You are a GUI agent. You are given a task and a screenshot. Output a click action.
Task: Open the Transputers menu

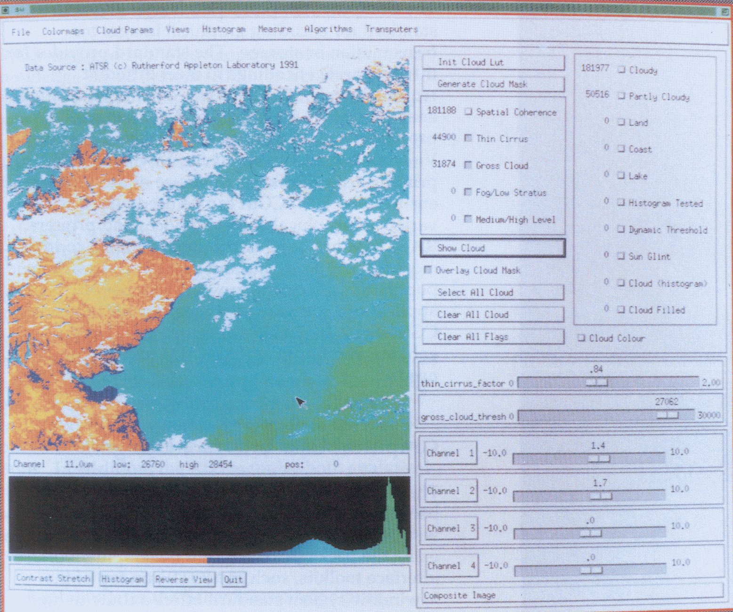point(391,29)
